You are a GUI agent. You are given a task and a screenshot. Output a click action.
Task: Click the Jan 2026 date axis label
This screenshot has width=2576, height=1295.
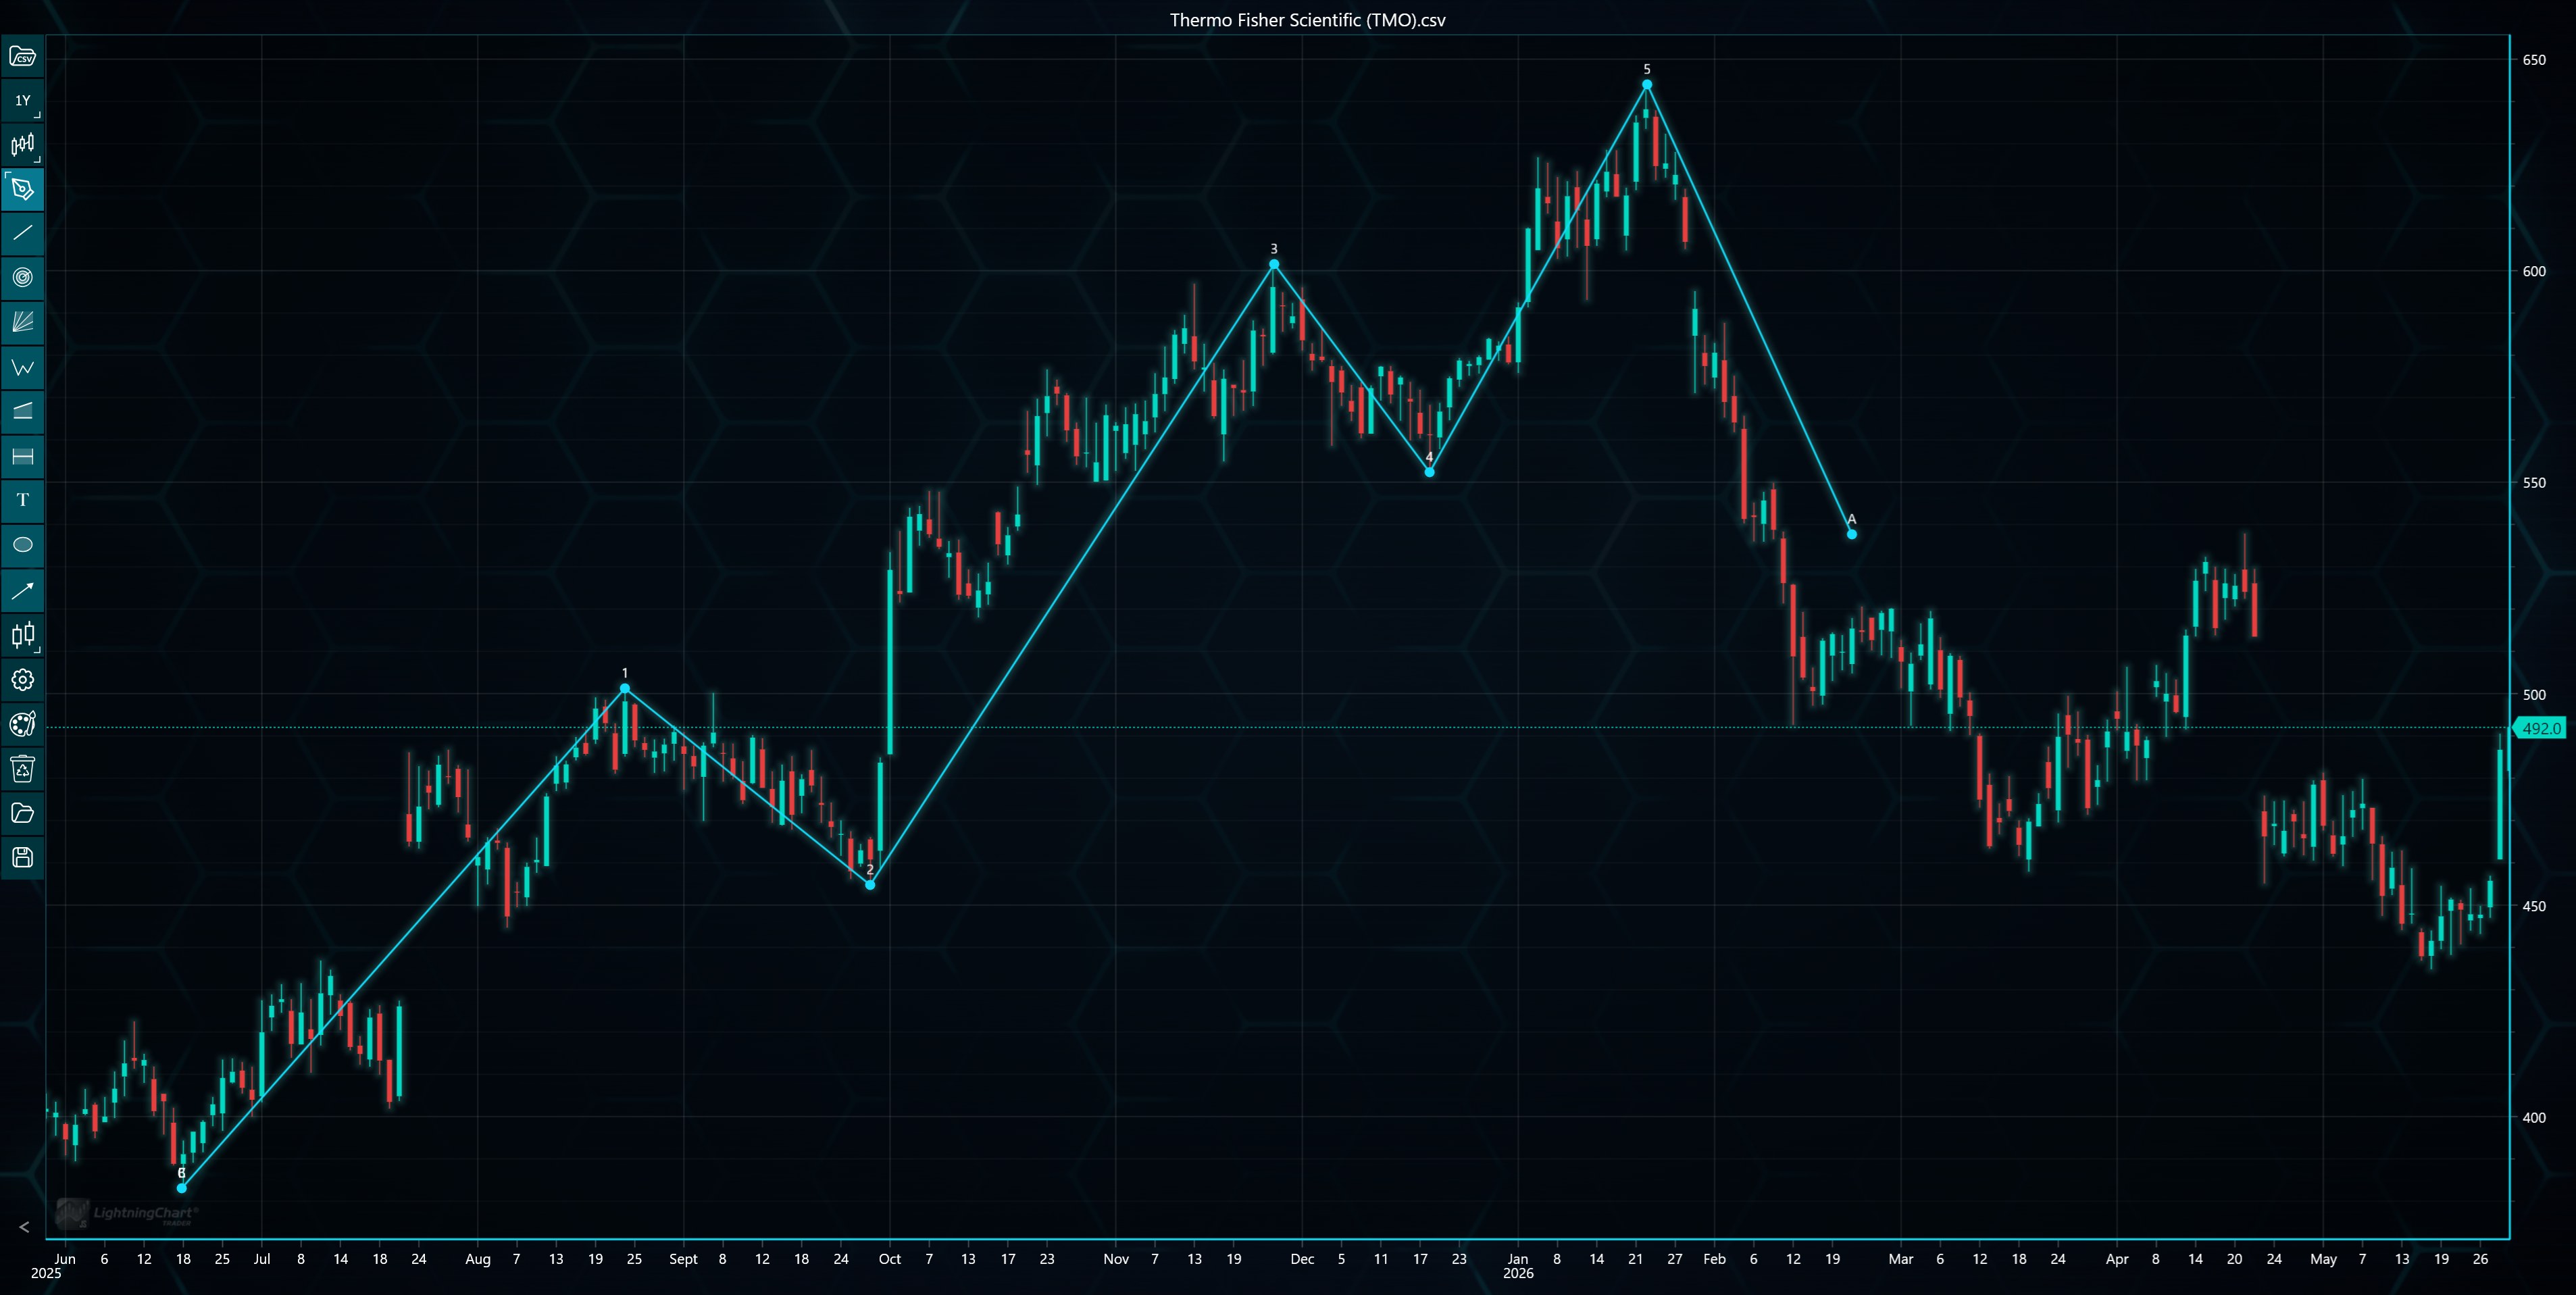pyautogui.click(x=1518, y=1266)
